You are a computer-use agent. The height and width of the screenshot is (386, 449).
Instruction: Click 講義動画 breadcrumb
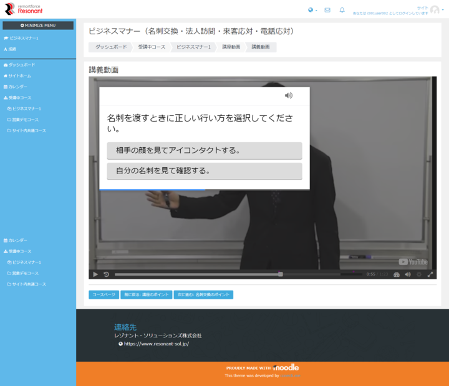[x=261, y=47]
